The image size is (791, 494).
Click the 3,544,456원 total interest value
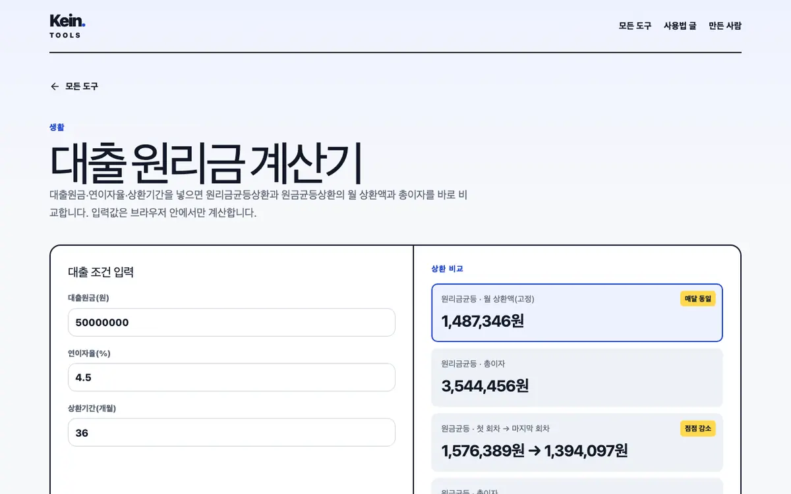tap(485, 386)
